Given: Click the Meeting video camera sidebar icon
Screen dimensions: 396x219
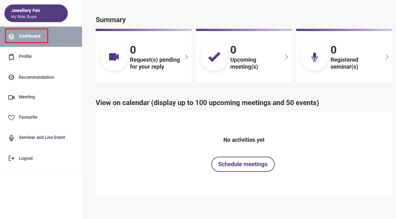Looking at the screenshot, I should click(x=11, y=97).
